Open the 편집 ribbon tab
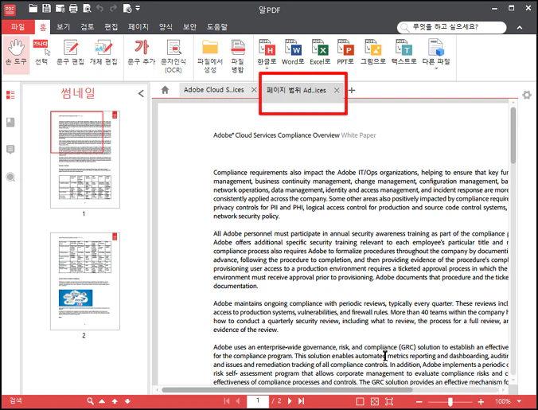The width and height of the screenshot is (538, 410). [111, 27]
